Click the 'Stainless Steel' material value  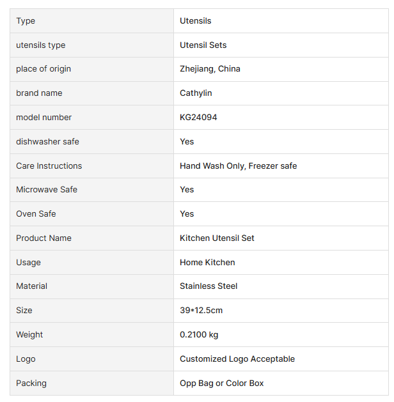tap(209, 286)
